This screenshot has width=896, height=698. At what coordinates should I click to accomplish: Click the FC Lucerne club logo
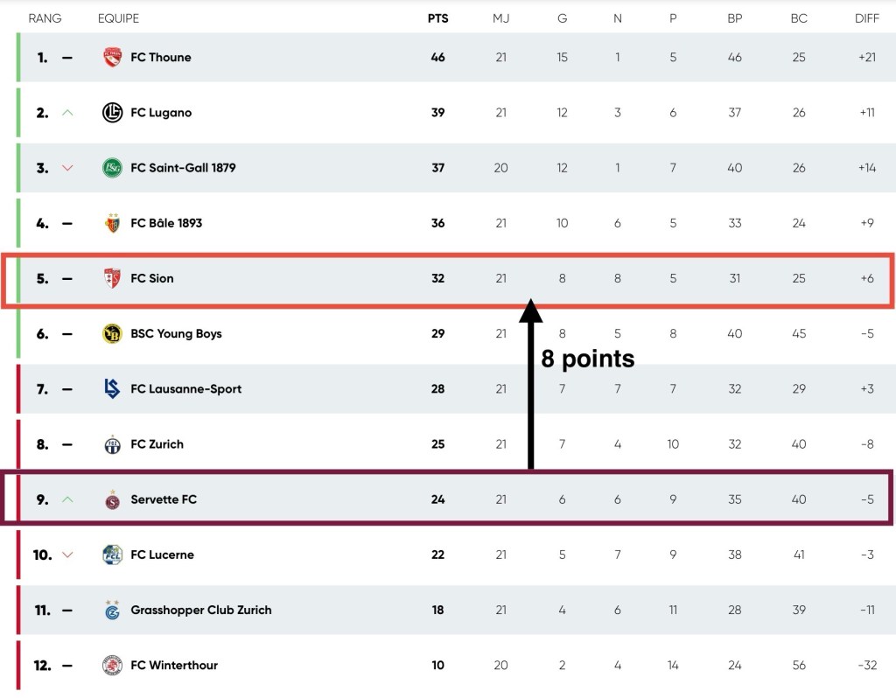pyautogui.click(x=112, y=555)
